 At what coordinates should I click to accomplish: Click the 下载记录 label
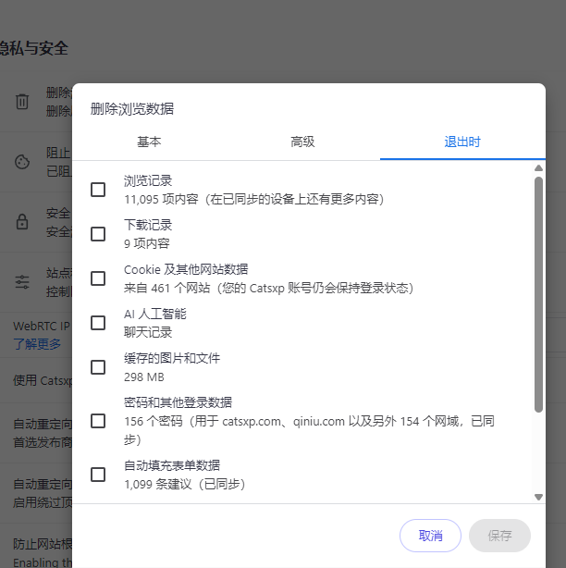click(x=148, y=225)
